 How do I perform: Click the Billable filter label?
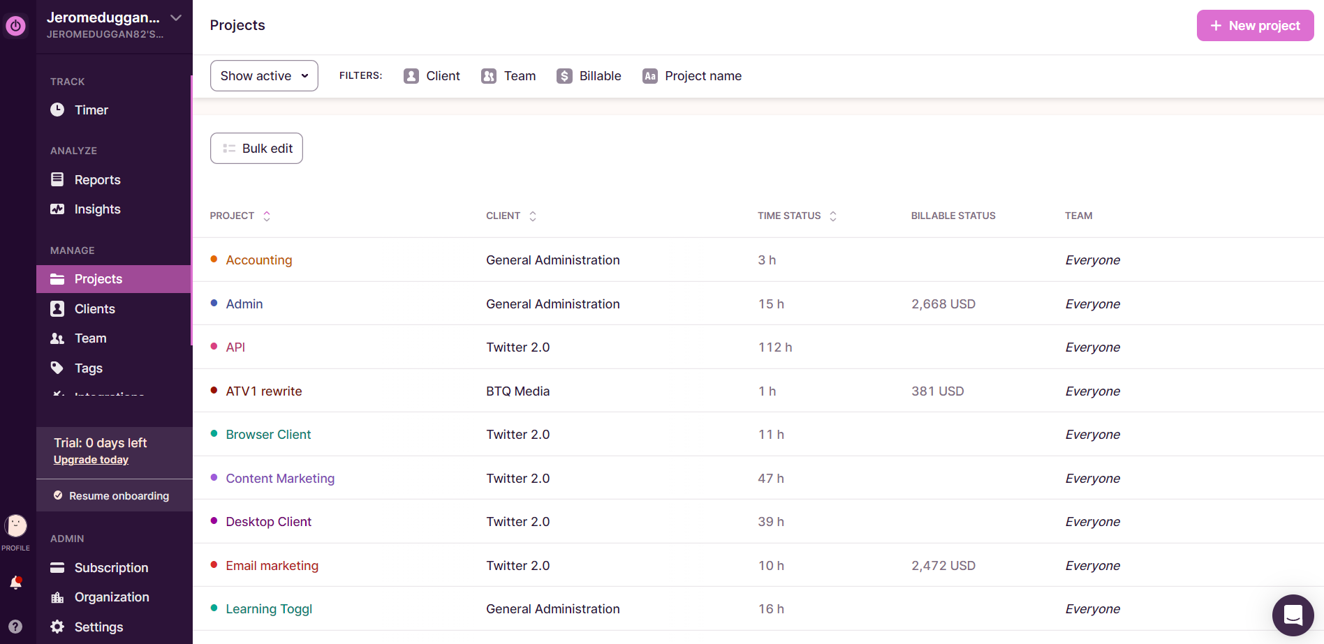601,76
